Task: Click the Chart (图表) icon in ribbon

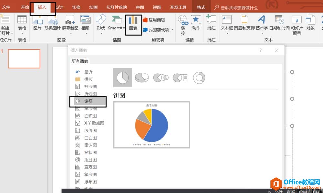Action: pyautogui.click(x=133, y=23)
